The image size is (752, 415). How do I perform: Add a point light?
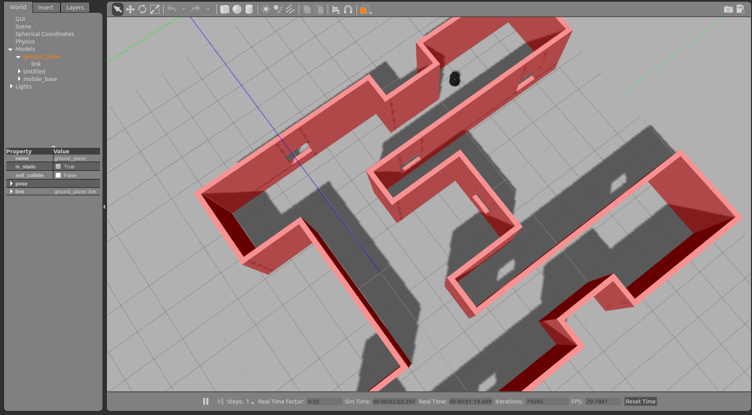coord(266,9)
